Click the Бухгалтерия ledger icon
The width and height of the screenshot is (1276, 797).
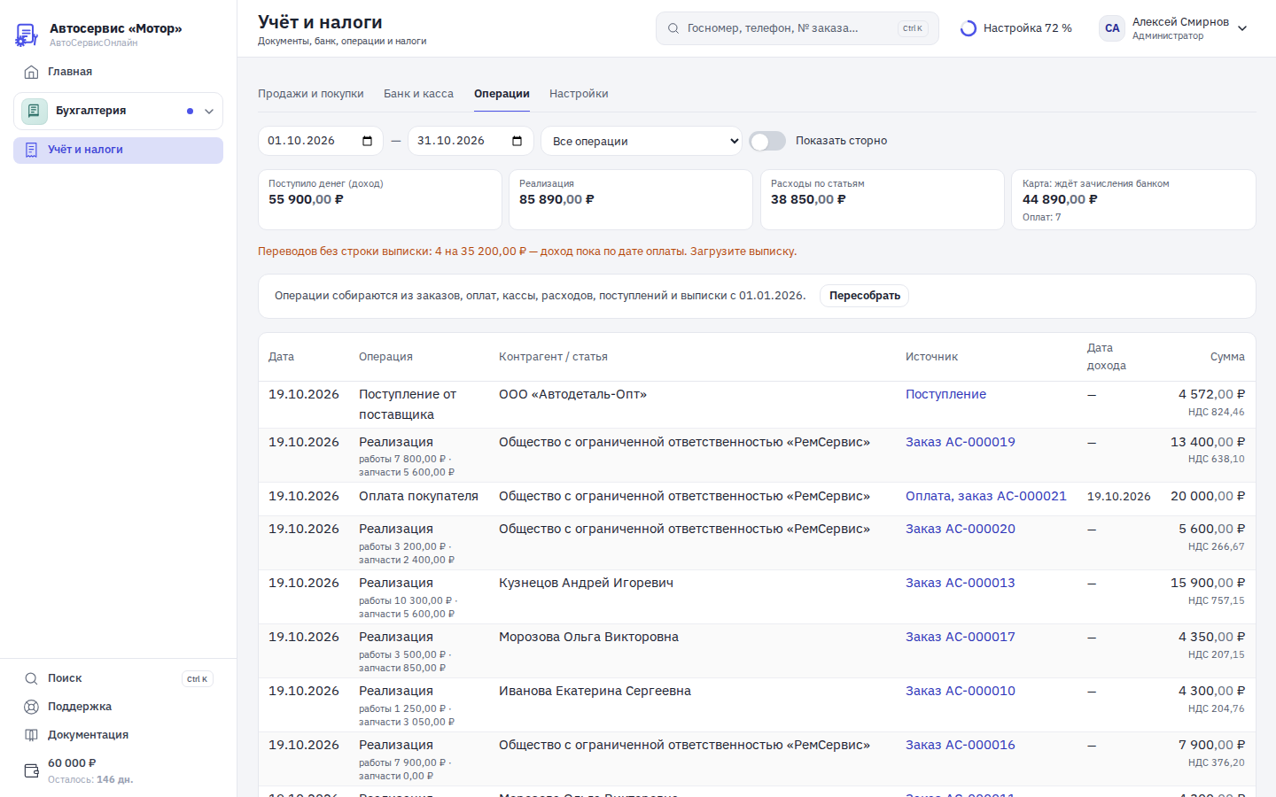(34, 111)
